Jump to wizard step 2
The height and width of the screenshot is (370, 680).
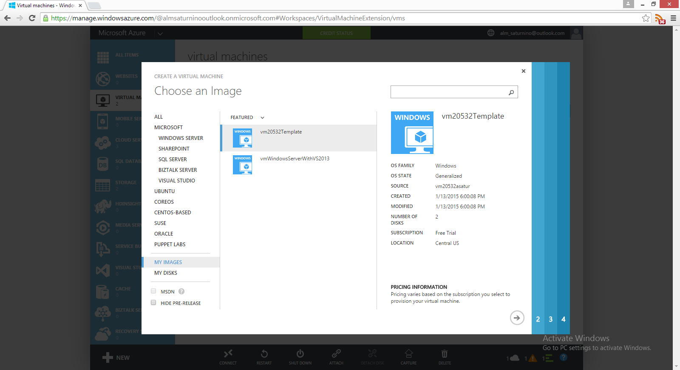pos(538,319)
